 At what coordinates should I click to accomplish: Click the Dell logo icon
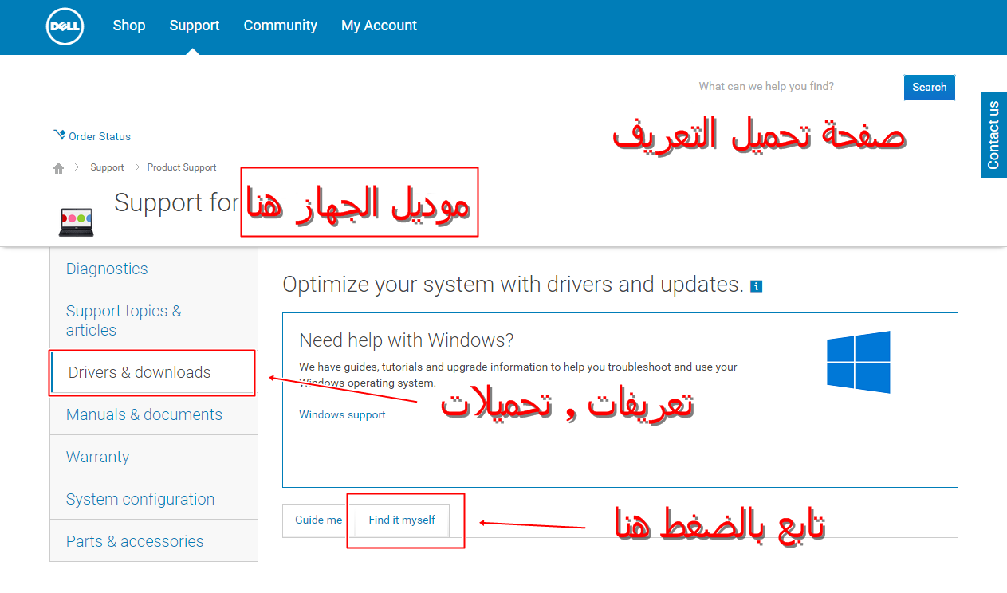point(65,26)
